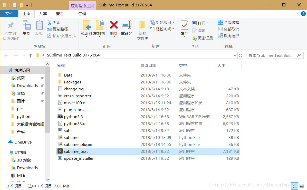
Task: Copy path with 复制路径
Action: click(x=57, y=29)
